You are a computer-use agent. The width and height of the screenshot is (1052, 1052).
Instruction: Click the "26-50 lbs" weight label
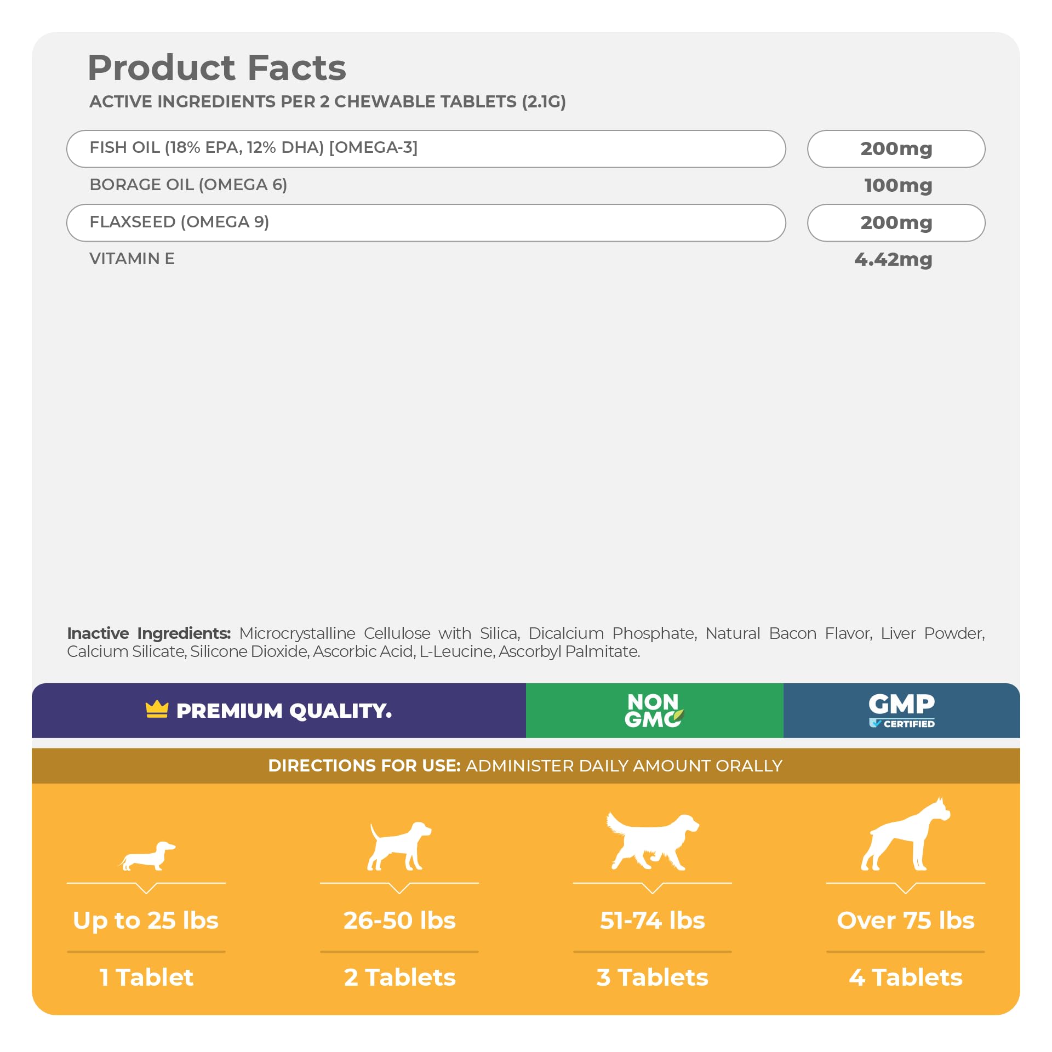click(399, 921)
